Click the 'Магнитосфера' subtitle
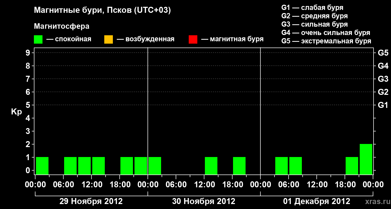This screenshot has height=209, width=391. pos(62,26)
